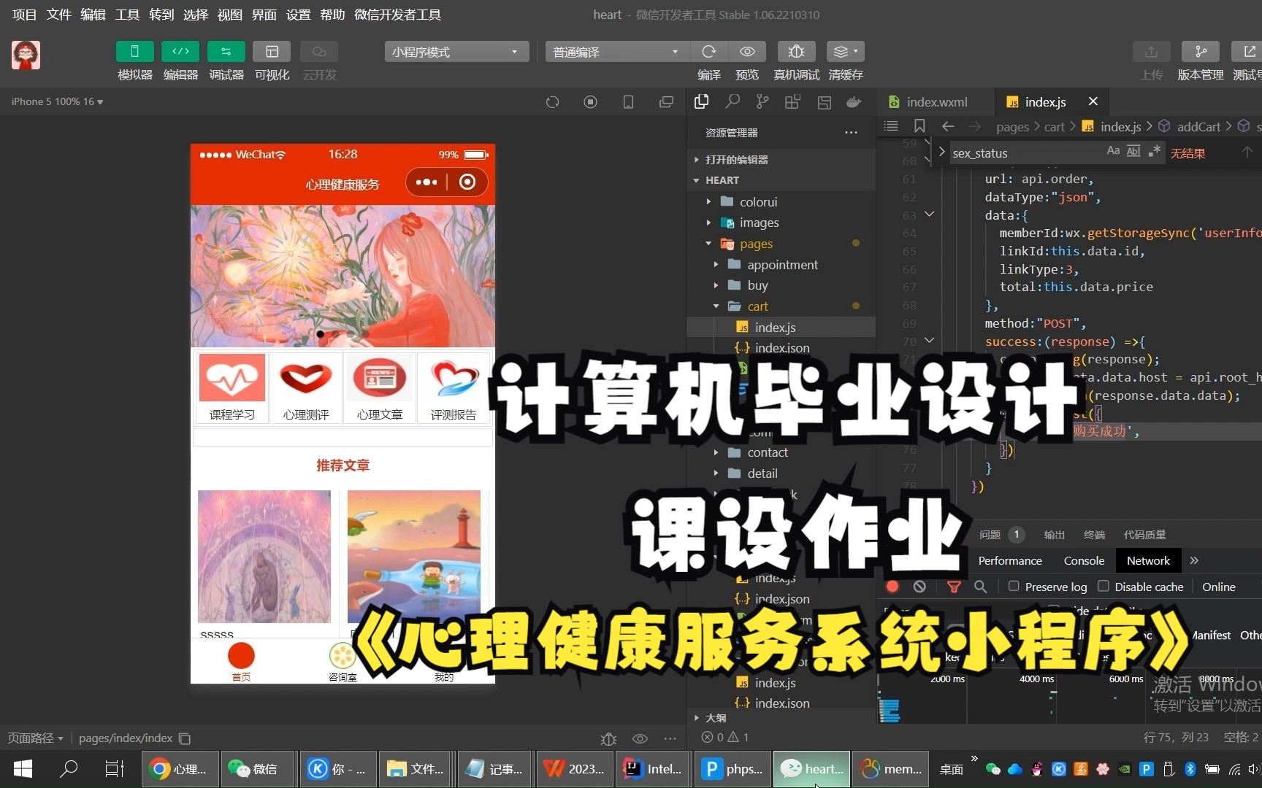Open the mini program capsule menu dots
Viewport: 1262px width, 788px height.
427,182
